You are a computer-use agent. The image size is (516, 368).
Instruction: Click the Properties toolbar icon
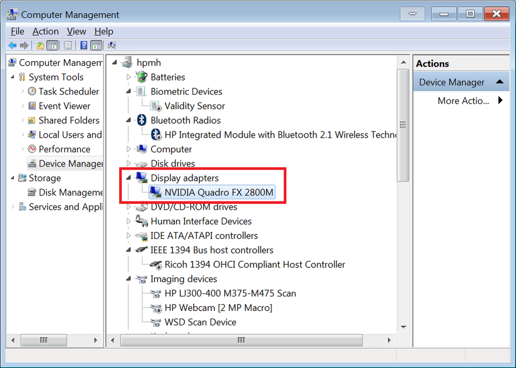pyautogui.click(x=68, y=45)
